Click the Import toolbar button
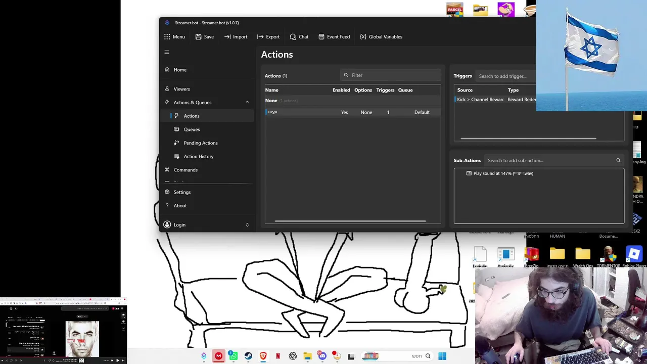The height and width of the screenshot is (364, 647). (x=236, y=37)
